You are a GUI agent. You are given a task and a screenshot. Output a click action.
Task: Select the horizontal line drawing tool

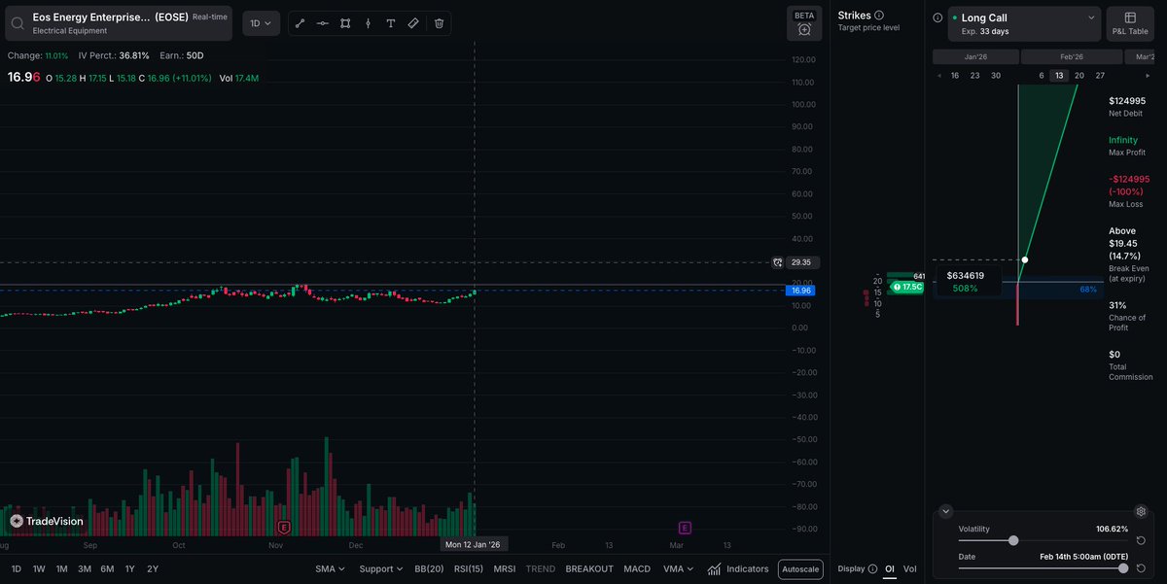(x=323, y=23)
